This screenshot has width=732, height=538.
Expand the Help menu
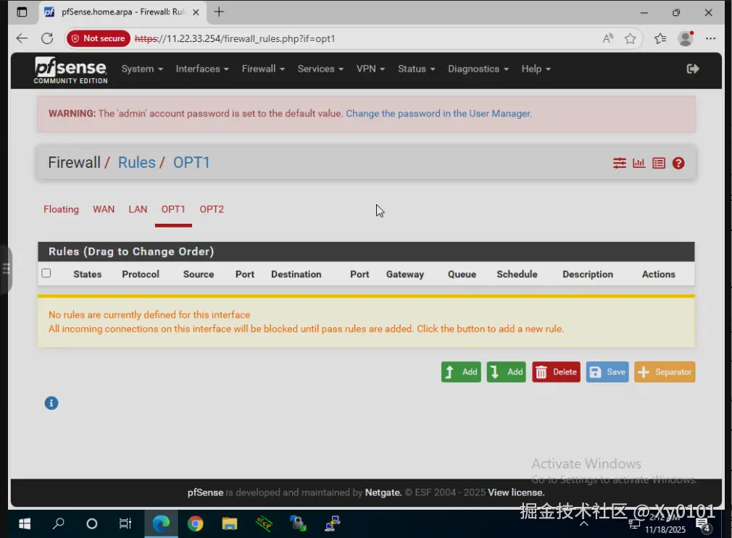click(x=536, y=69)
